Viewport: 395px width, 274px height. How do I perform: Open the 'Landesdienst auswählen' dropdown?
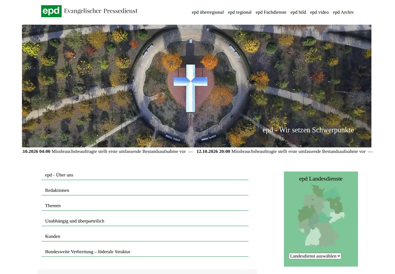[315, 256]
